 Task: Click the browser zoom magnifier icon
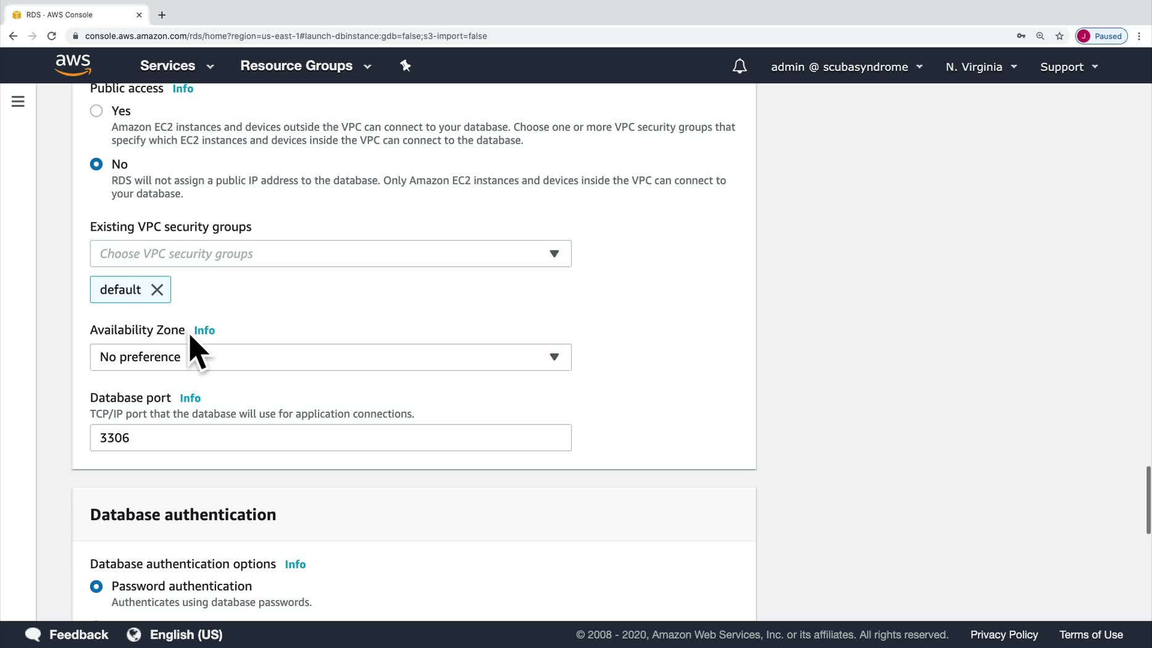point(1040,36)
